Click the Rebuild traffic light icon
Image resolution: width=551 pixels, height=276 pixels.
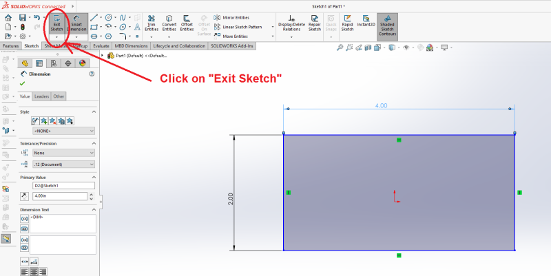click(23, 27)
